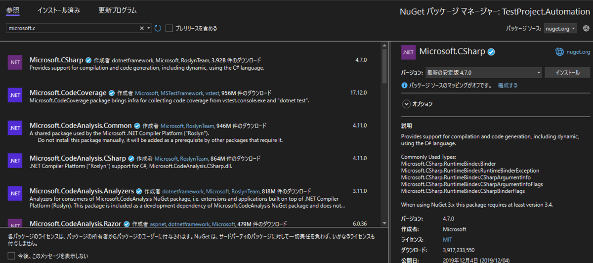Screen dimensions: 593x263
Task: Clear the search box with X icon
Action: (142, 28)
